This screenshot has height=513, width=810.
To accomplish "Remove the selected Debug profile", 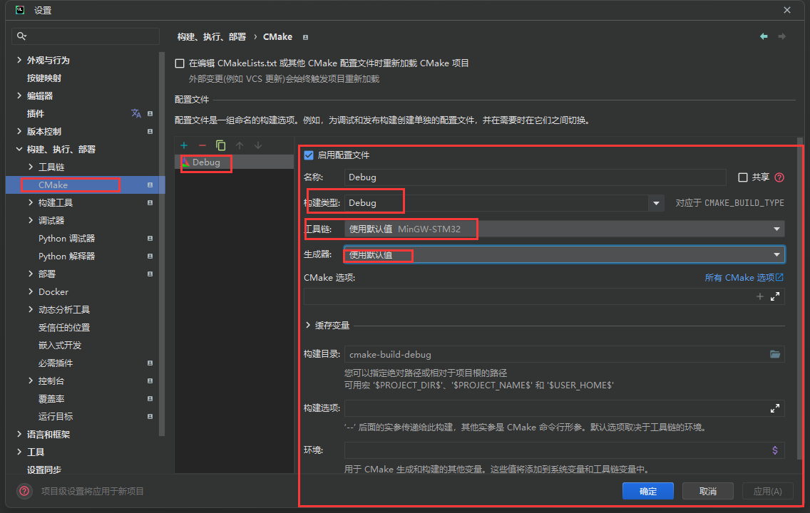I will (202, 145).
